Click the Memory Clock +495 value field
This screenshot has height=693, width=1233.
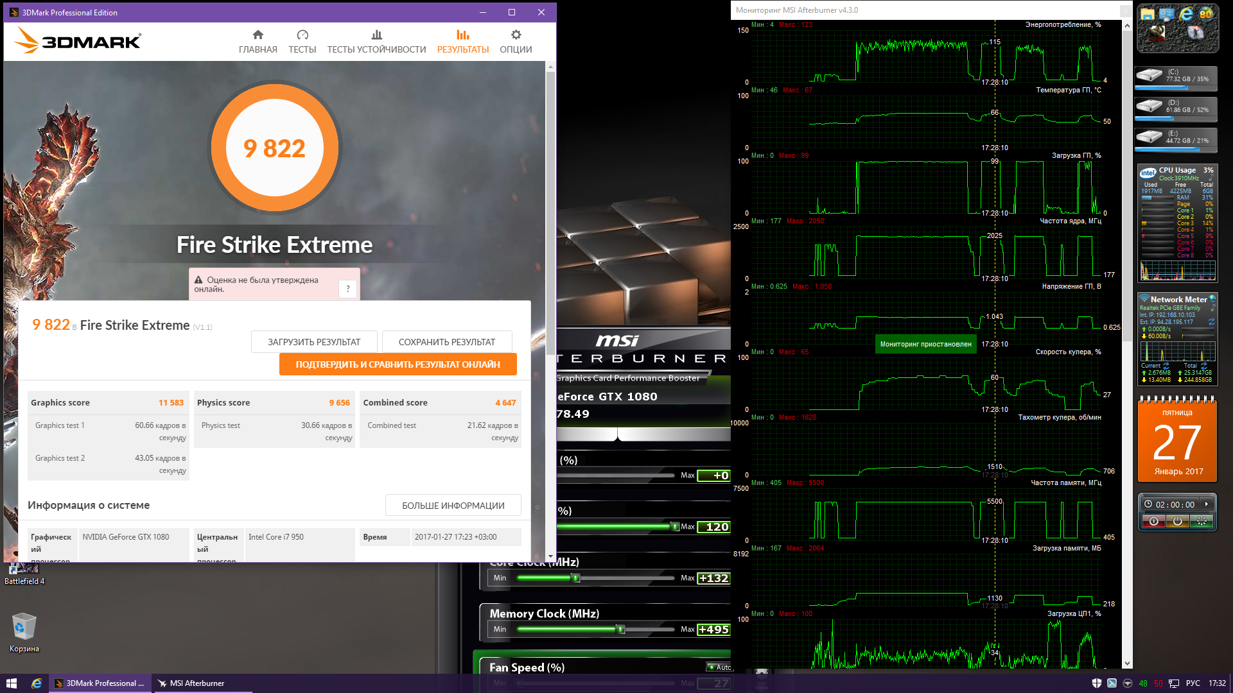coord(713,629)
